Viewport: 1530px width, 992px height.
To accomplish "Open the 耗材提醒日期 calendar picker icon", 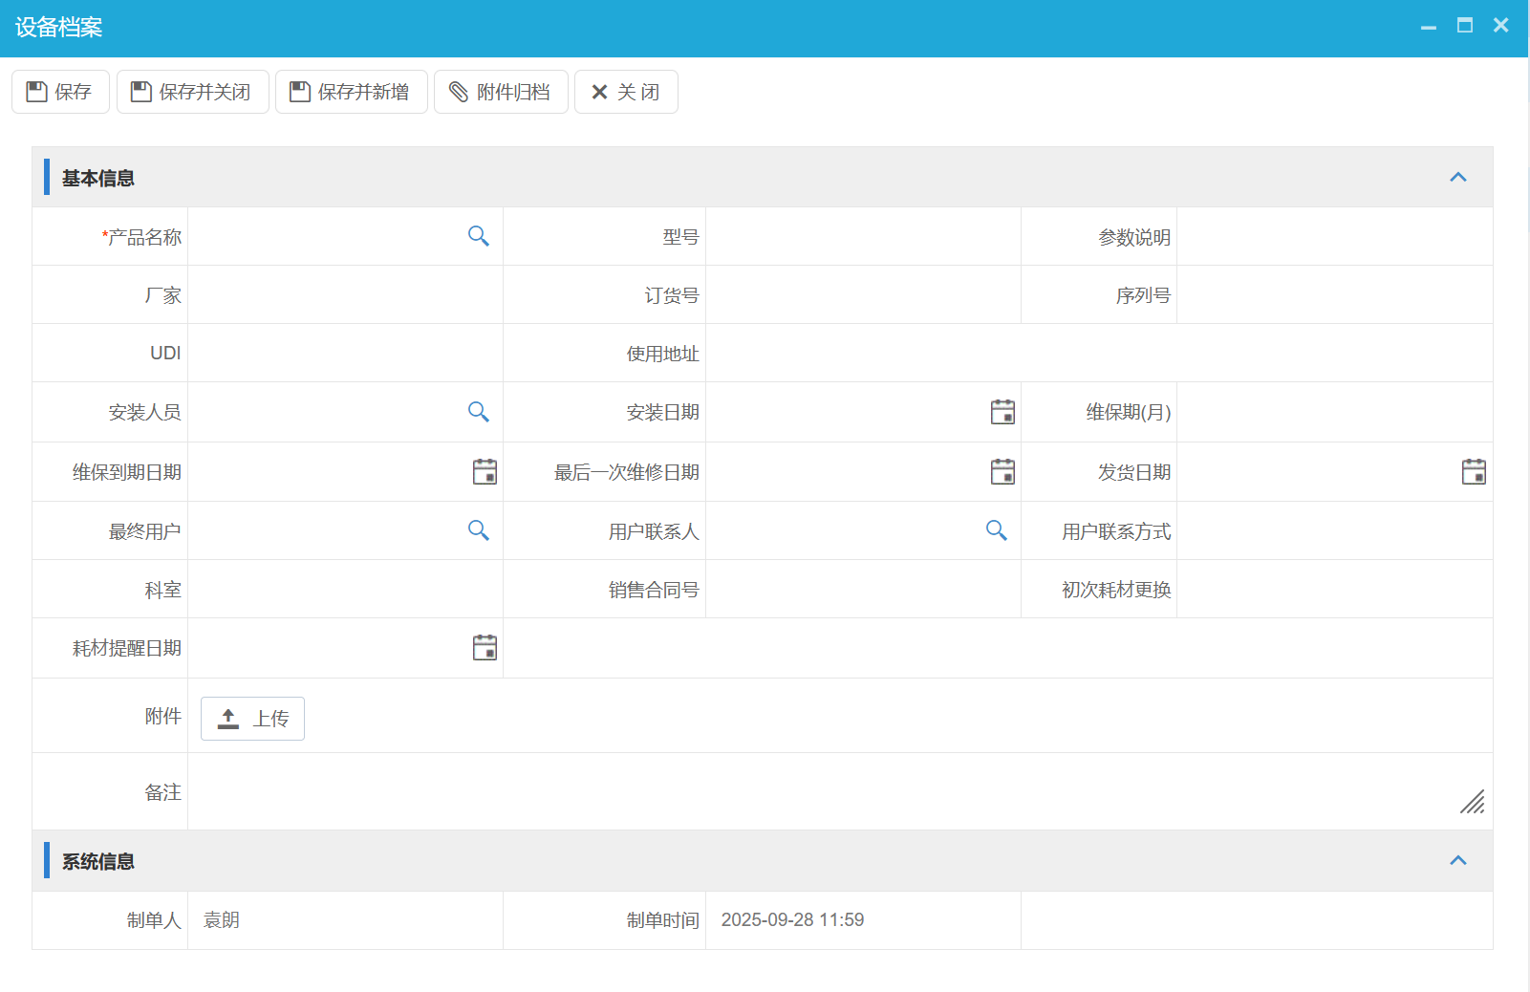I will pyautogui.click(x=485, y=647).
